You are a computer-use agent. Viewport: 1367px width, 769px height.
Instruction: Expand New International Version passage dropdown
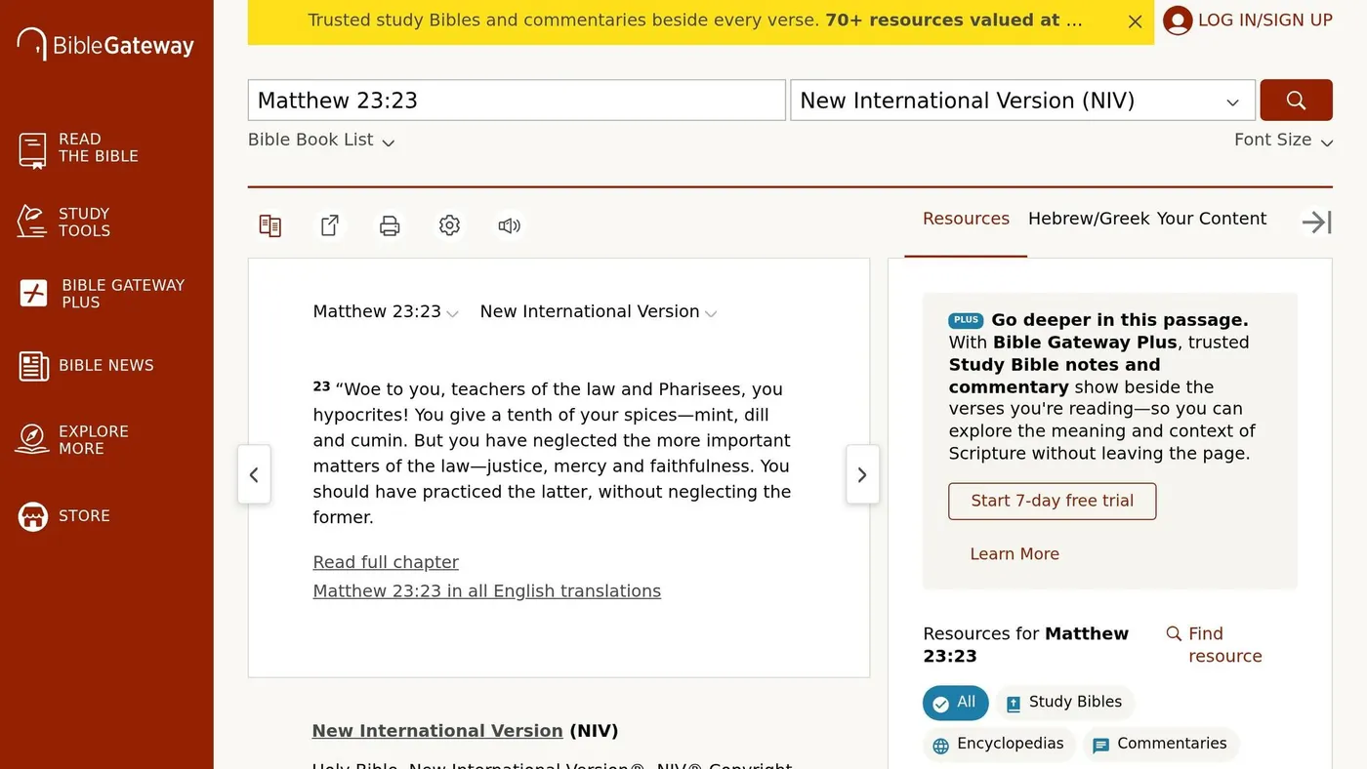(599, 312)
